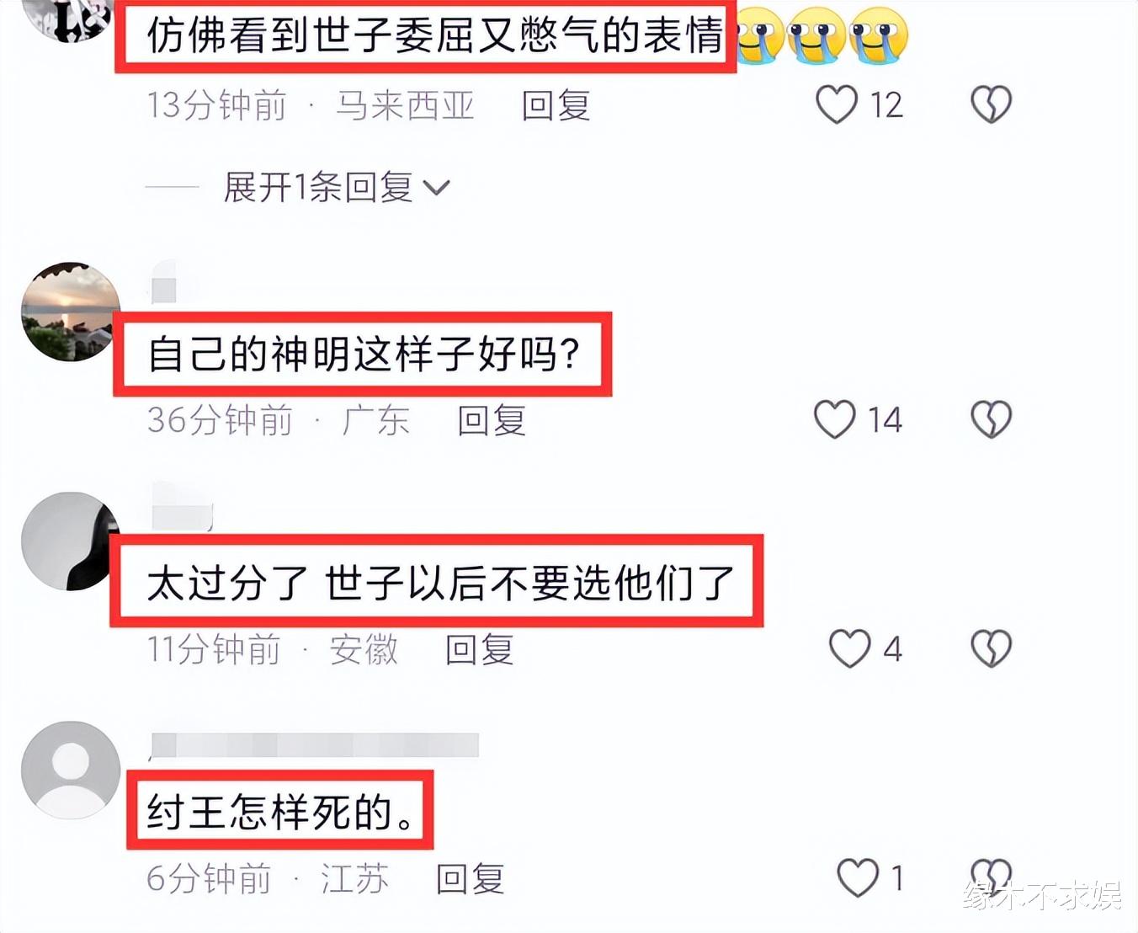
Task: Reply to the 6分钟前 Jiangsu comment
Action: click(x=471, y=879)
